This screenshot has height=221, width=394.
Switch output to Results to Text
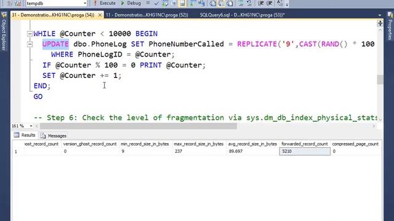coord(212,3)
